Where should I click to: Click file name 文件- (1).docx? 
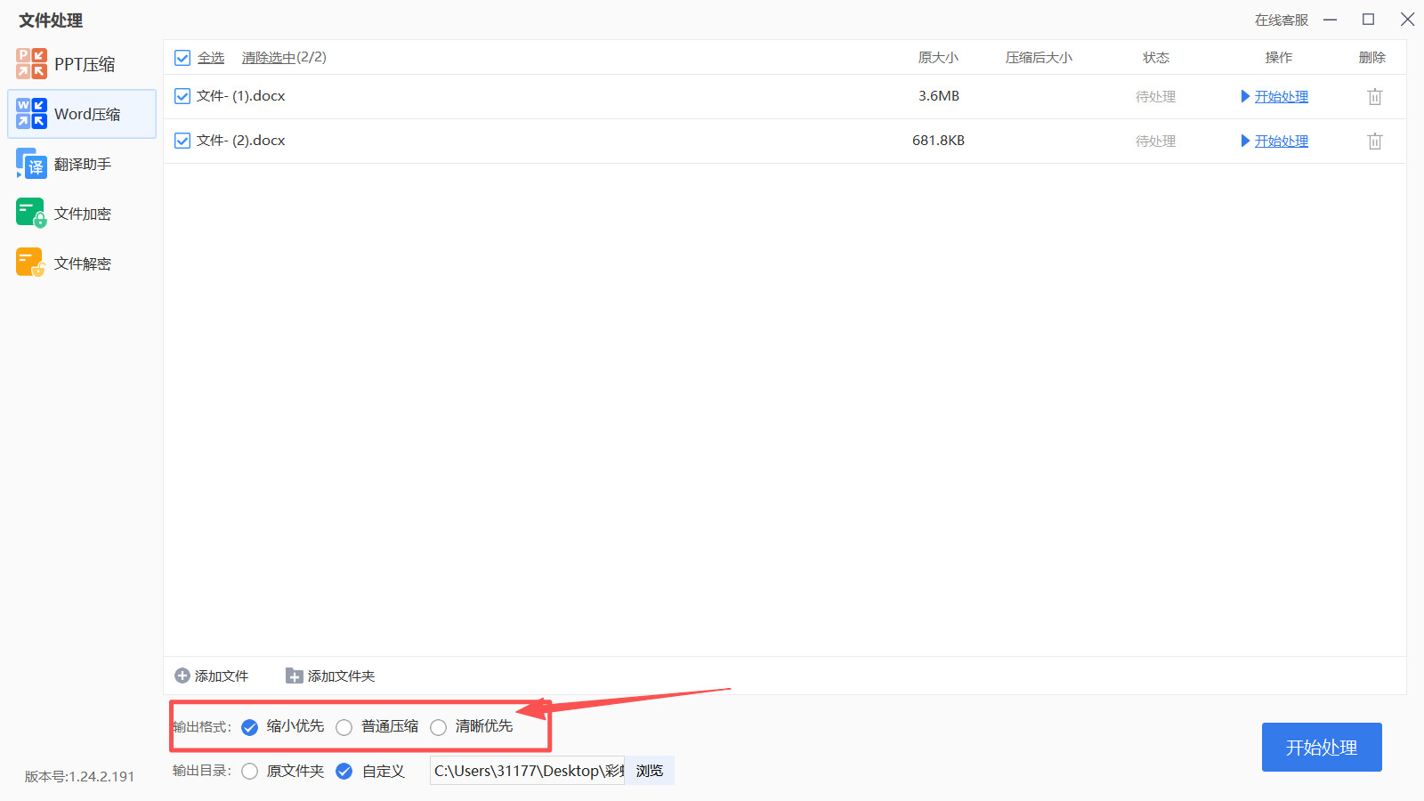(241, 96)
